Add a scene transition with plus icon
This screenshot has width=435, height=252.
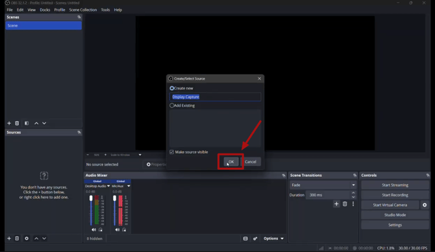coord(336,204)
